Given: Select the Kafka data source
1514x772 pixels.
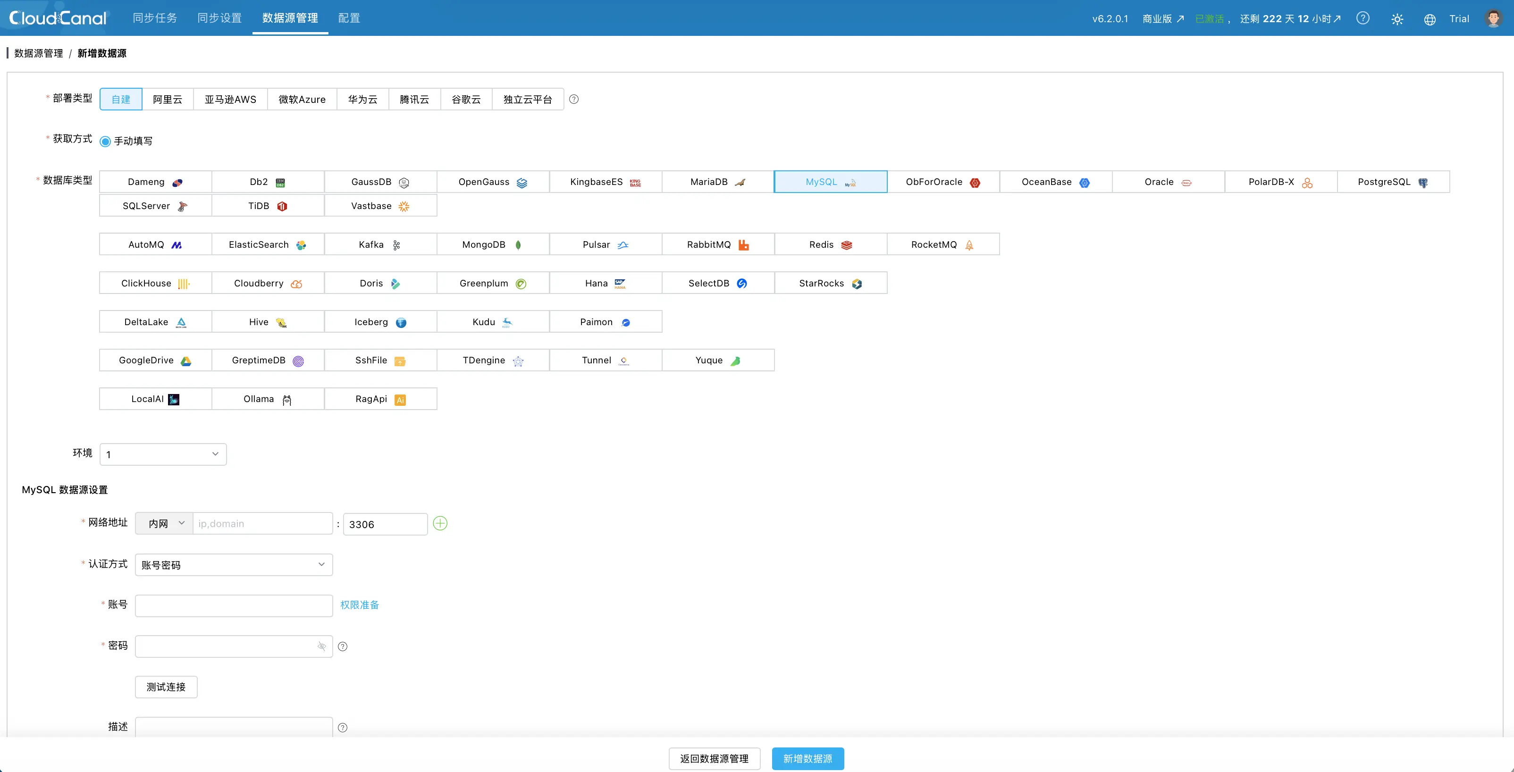Looking at the screenshot, I should [380, 244].
